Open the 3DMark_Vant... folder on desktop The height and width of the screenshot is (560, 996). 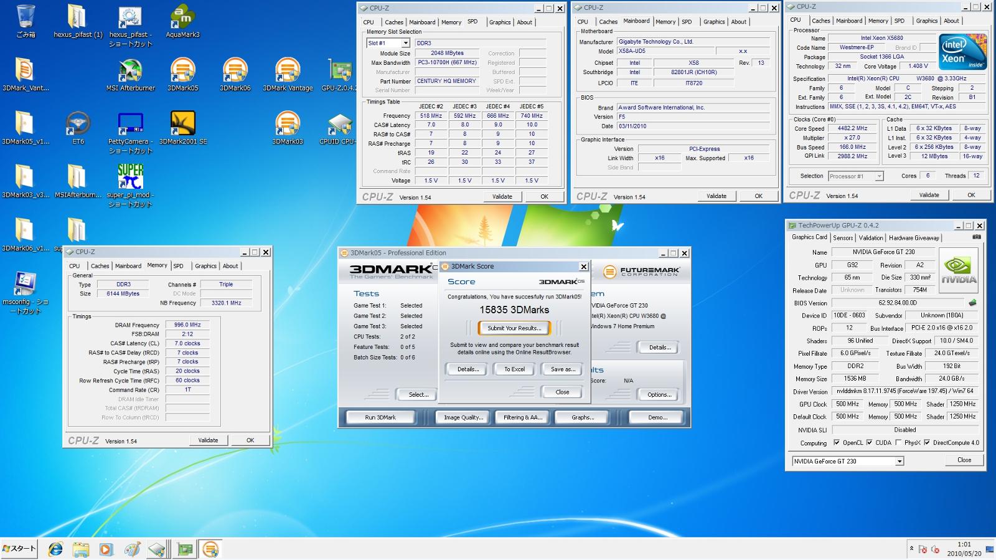[x=26, y=75]
